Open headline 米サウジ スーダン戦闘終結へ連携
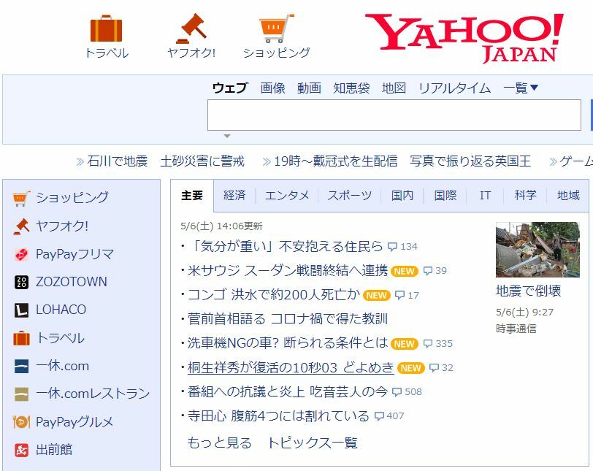Image resolution: width=593 pixels, height=471 pixels. click(x=288, y=271)
